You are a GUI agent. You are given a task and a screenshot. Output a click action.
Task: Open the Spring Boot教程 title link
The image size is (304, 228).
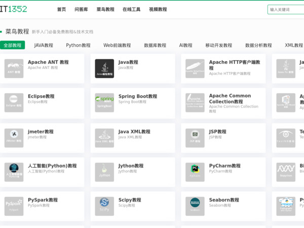point(138,96)
